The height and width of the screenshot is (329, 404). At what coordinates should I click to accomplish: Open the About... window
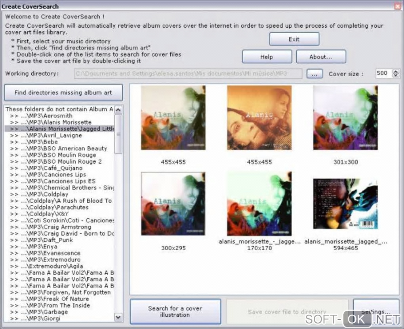321,57
